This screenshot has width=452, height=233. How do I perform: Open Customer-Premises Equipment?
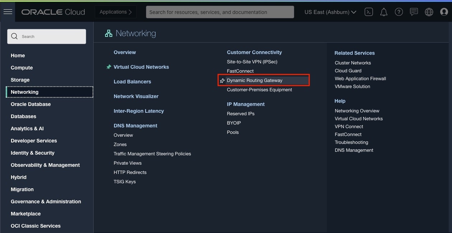[260, 89]
